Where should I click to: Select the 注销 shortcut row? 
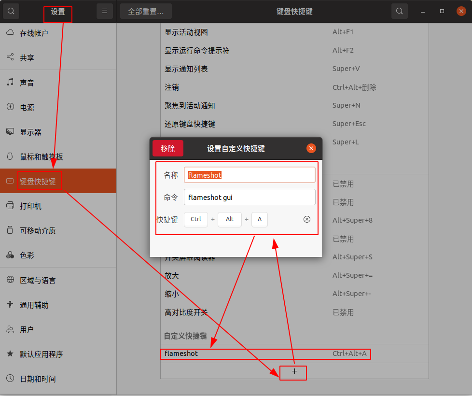pos(294,87)
